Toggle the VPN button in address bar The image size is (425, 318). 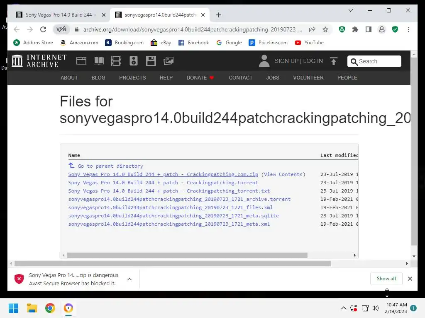coord(61,29)
